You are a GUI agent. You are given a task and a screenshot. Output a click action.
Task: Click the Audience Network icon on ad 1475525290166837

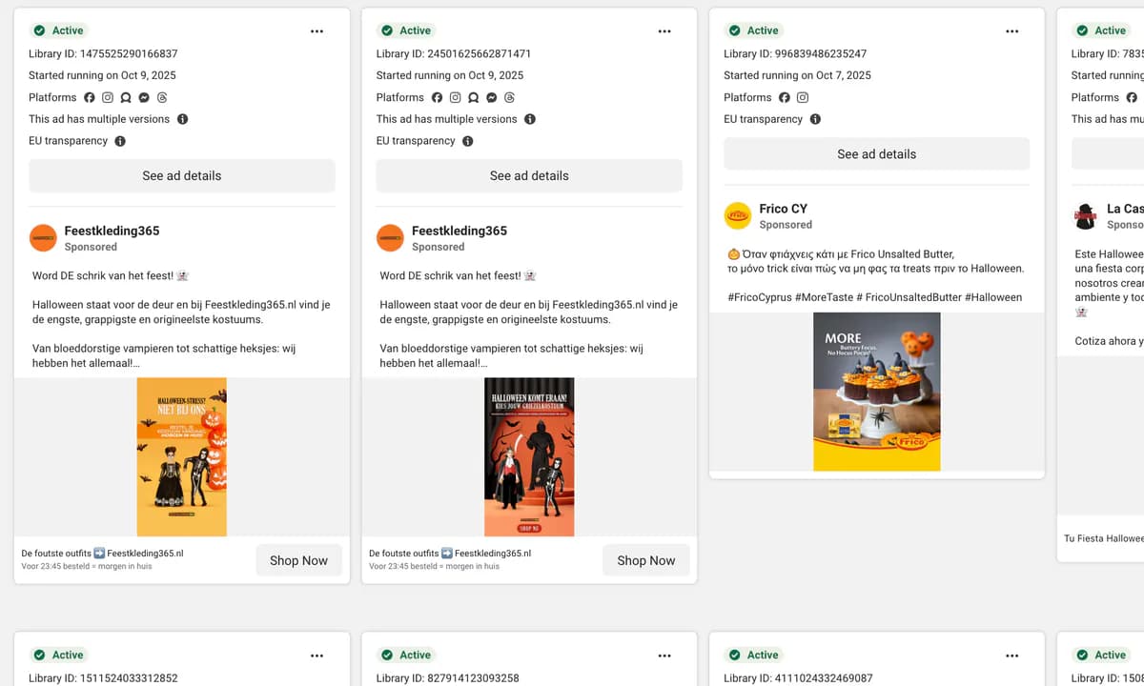click(x=126, y=97)
